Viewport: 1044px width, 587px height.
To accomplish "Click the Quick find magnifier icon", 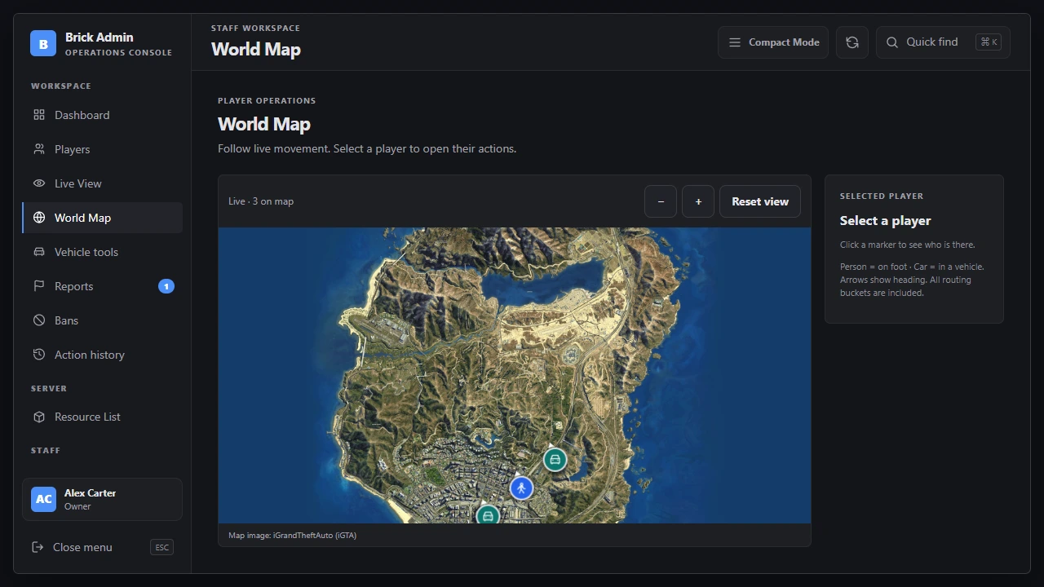I will 892,42.
